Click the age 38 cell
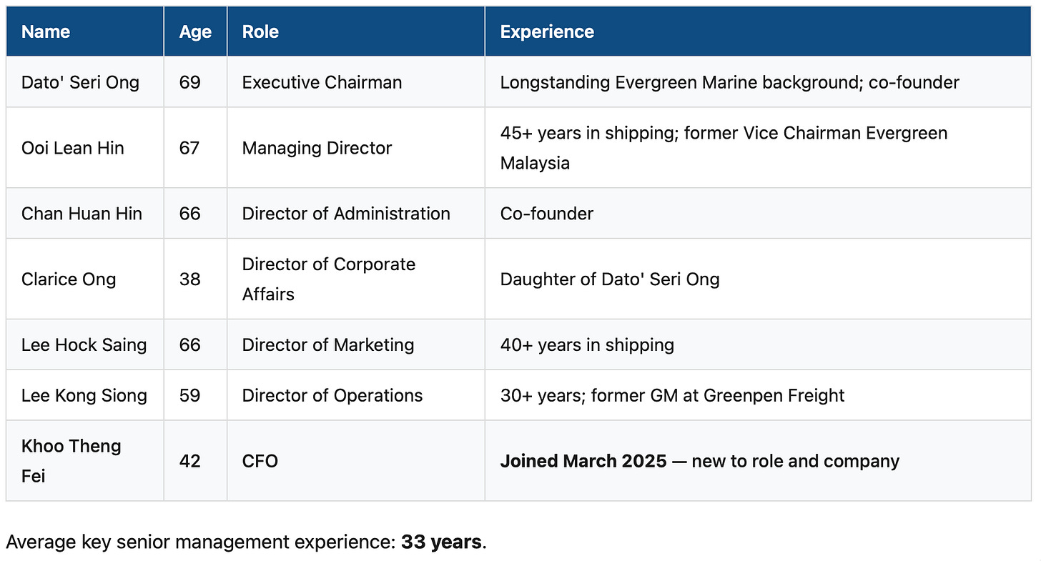Screen dimensions: 1041x561 (x=195, y=279)
